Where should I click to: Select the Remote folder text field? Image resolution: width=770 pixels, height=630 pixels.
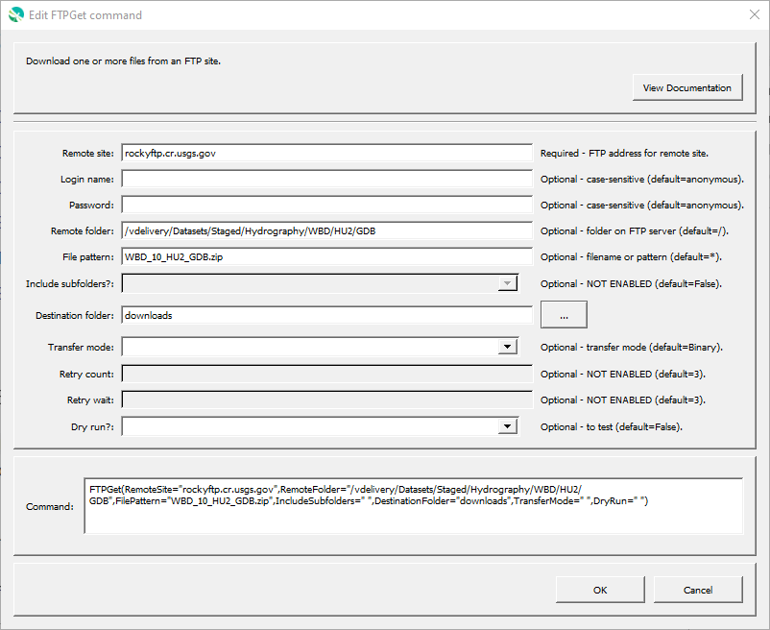(x=326, y=230)
